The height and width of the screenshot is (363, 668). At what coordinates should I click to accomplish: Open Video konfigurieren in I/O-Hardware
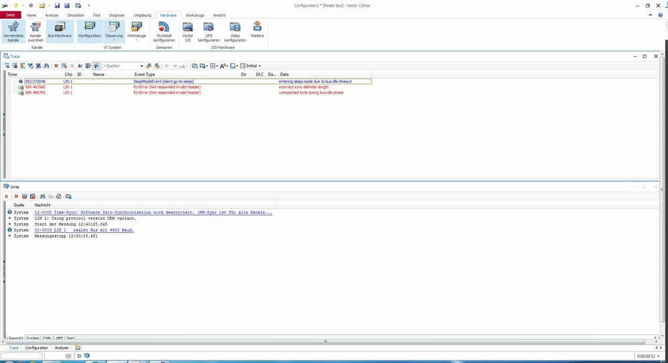click(235, 30)
